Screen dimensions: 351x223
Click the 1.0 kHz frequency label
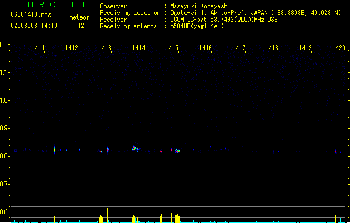[4, 100]
